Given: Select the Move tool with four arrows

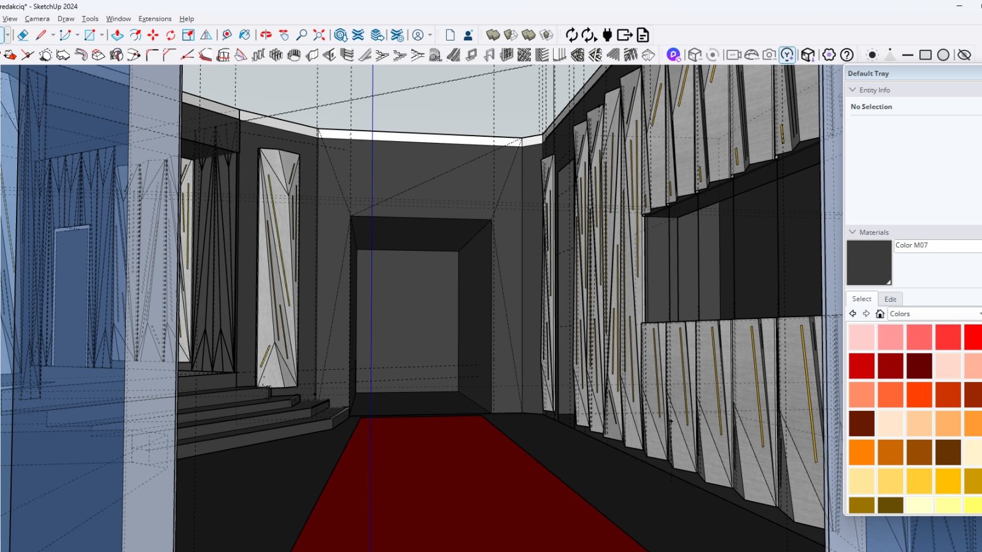Looking at the screenshot, I should pos(153,35).
